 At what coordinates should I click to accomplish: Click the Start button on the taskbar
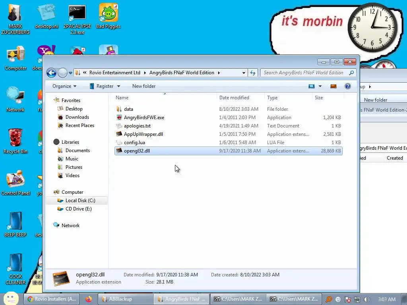(x=11, y=299)
